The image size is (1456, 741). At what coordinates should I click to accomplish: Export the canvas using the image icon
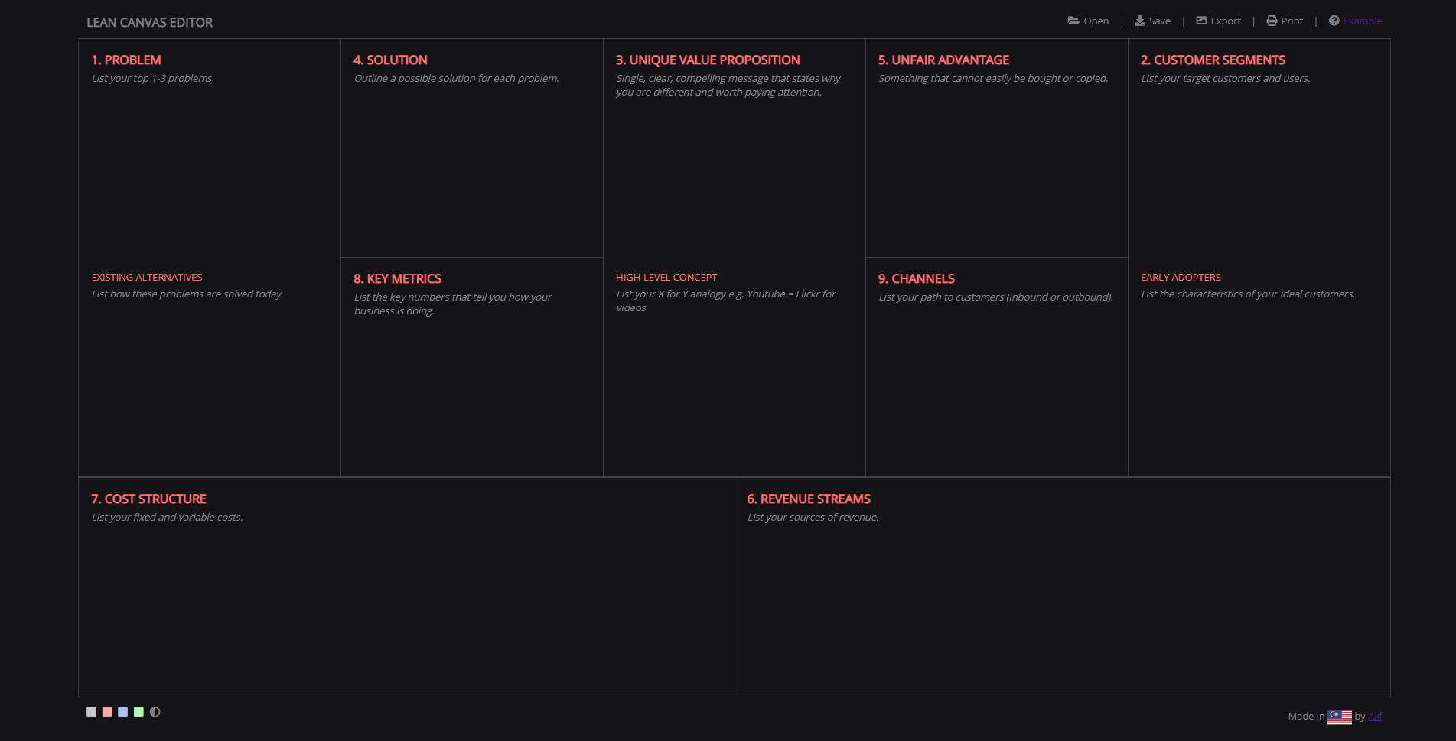click(1200, 21)
